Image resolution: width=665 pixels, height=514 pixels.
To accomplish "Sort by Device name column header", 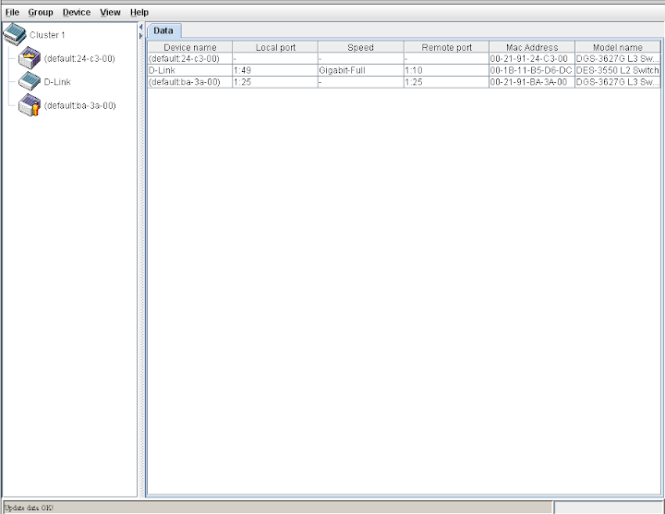I will [190, 47].
